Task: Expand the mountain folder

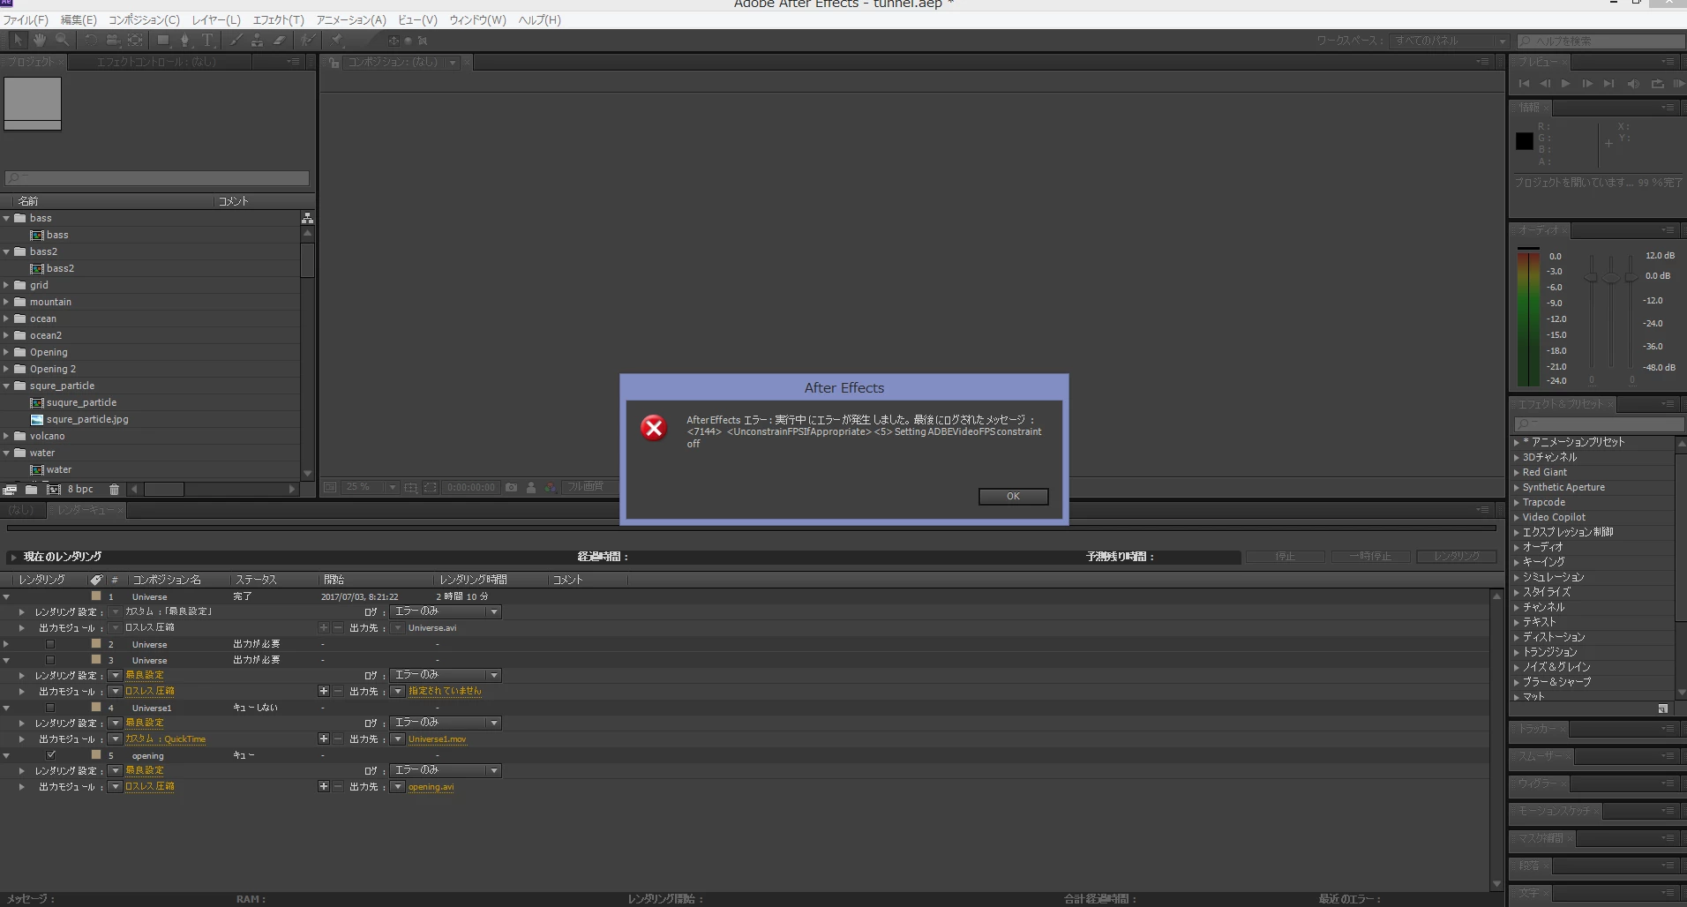Action: pos(7,302)
